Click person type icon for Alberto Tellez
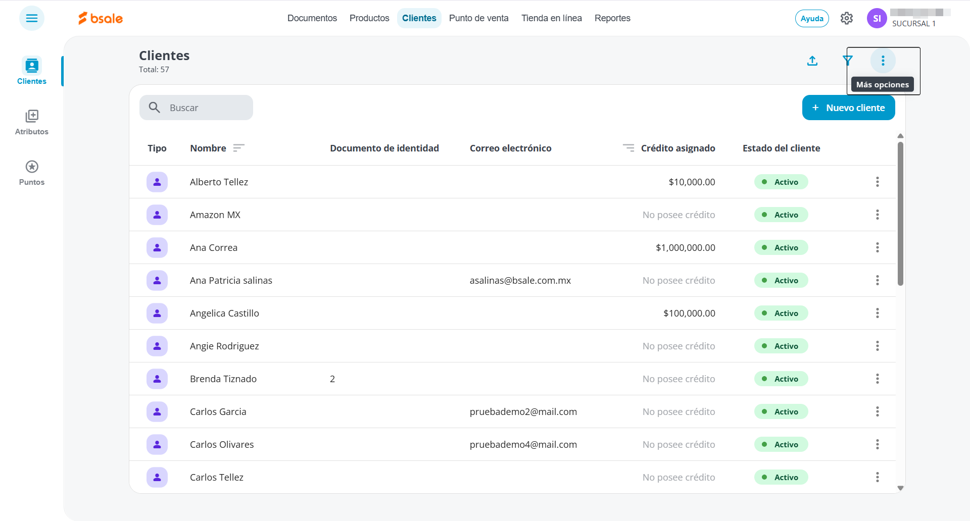970x521 pixels. click(x=157, y=182)
